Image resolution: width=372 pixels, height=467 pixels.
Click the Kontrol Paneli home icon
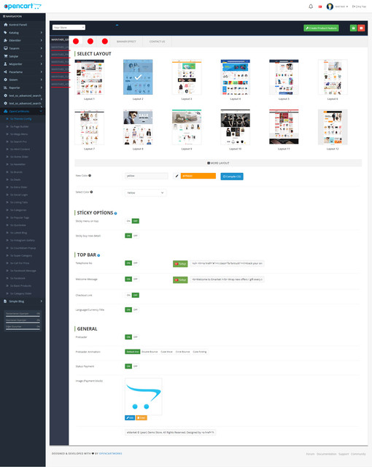pyautogui.click(x=6, y=25)
